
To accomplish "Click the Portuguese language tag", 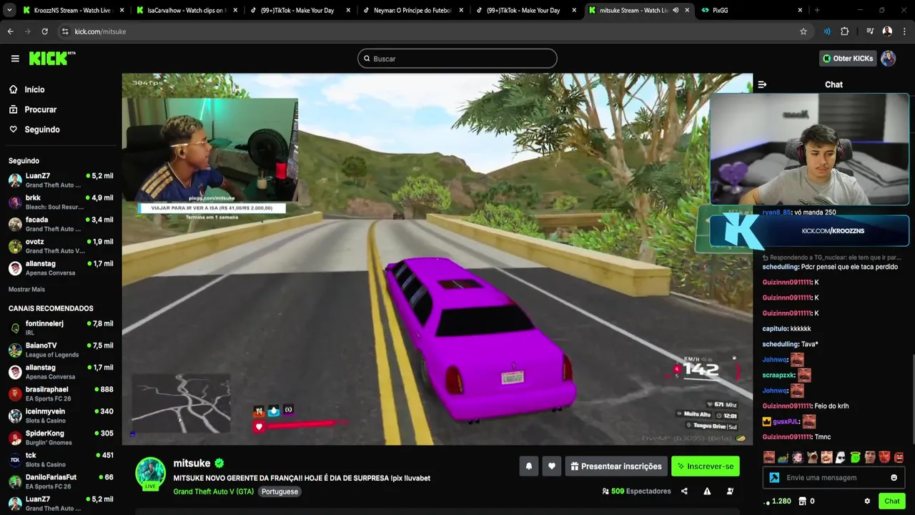I will [280, 491].
